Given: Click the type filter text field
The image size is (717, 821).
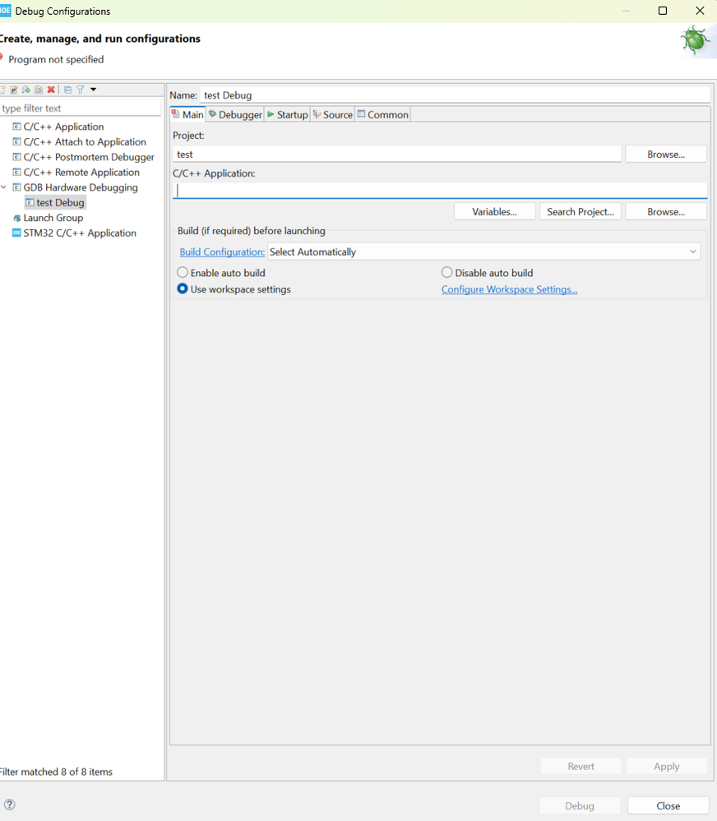Looking at the screenshot, I should click(x=80, y=108).
